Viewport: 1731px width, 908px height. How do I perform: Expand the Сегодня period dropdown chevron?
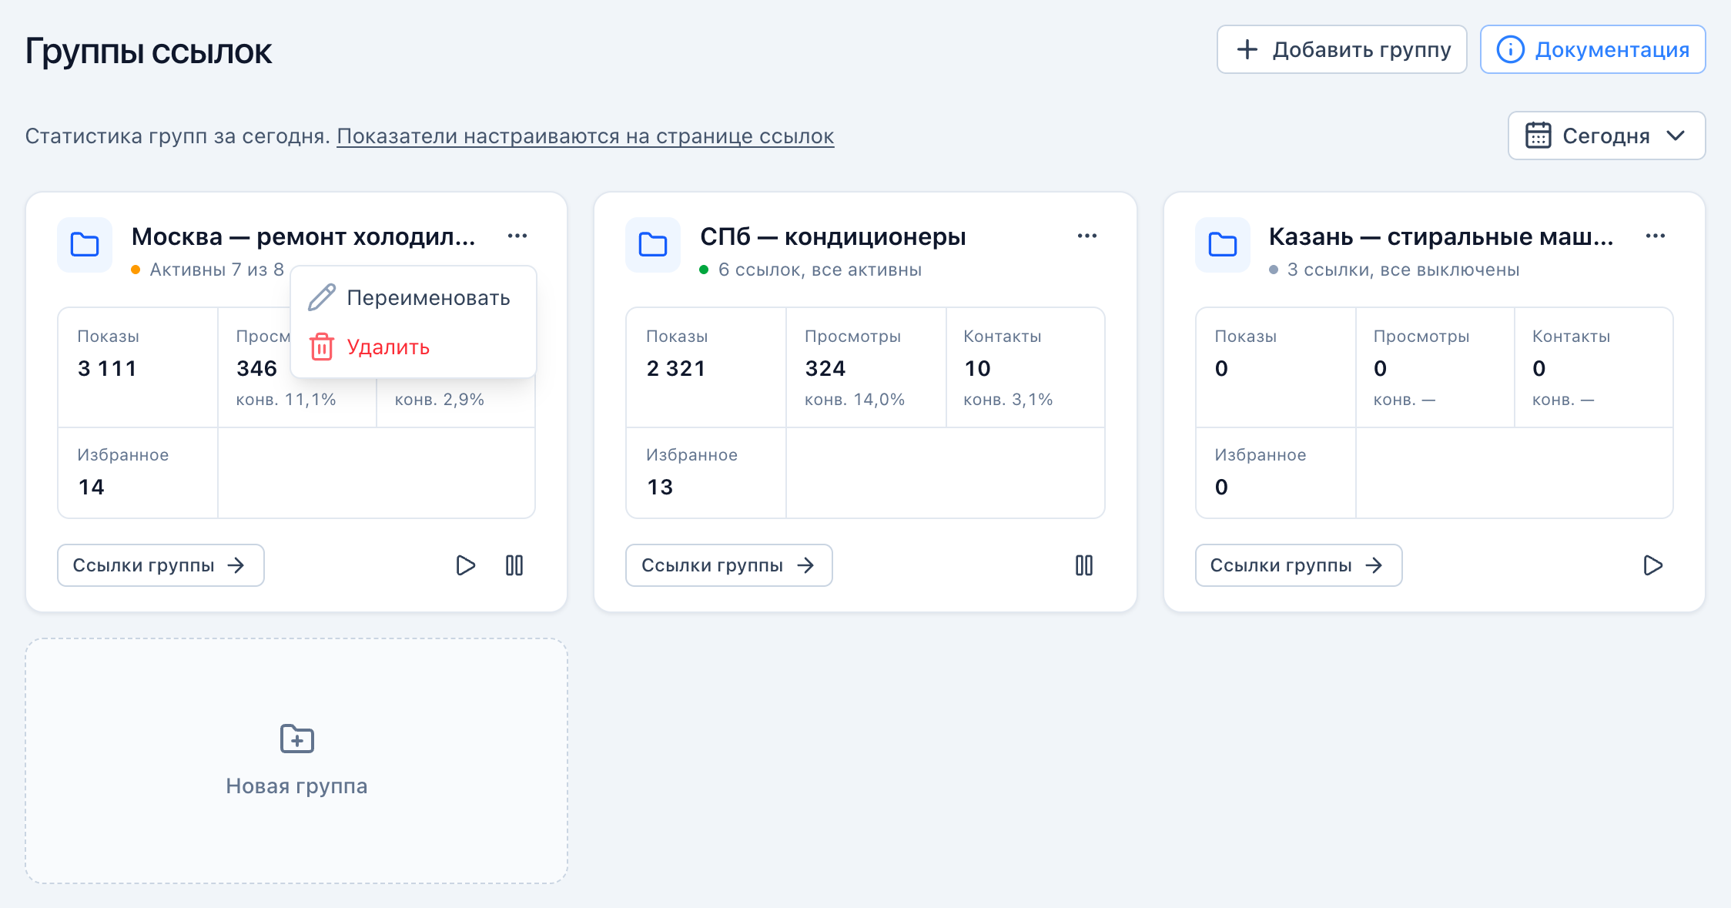click(x=1676, y=136)
